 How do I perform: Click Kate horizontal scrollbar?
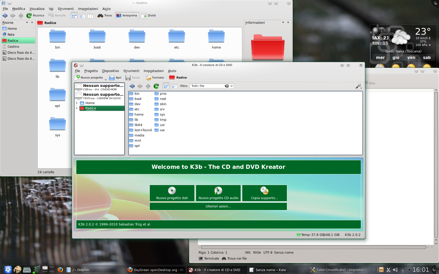313,247
